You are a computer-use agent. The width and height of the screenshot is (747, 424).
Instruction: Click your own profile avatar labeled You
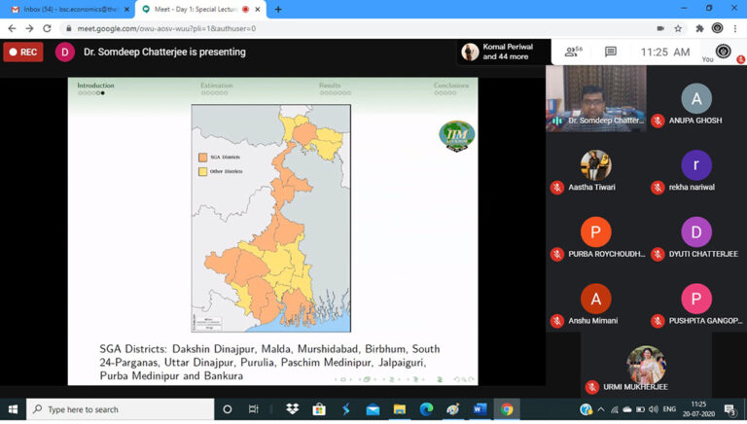click(x=723, y=53)
